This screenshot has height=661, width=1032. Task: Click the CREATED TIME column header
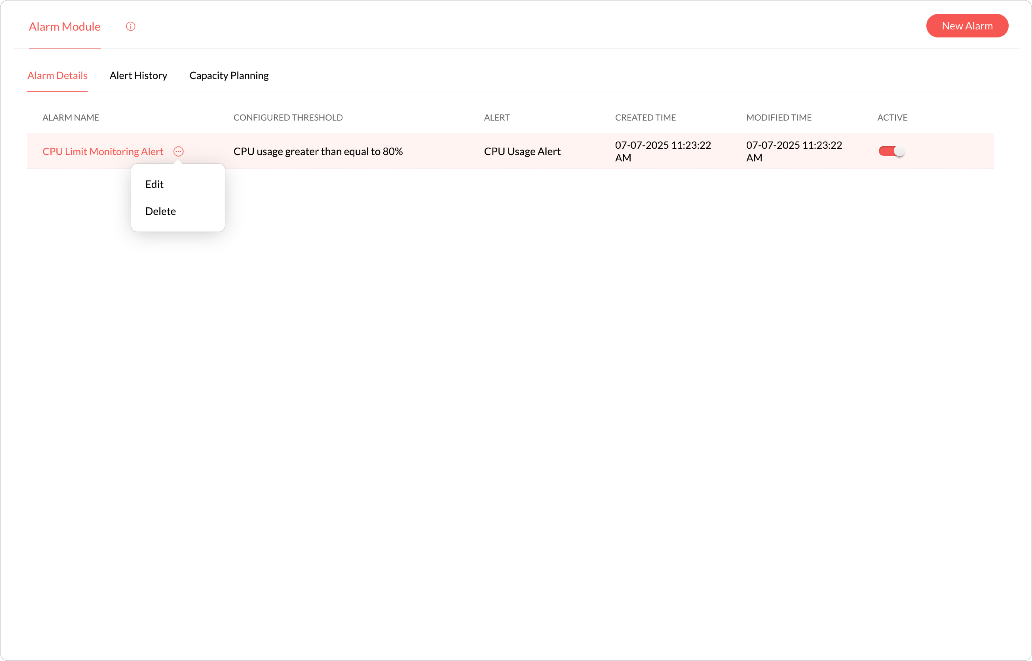(645, 118)
